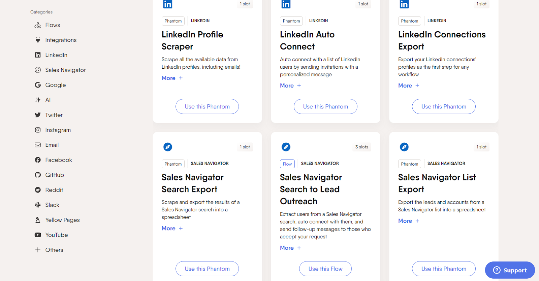Image resolution: width=539 pixels, height=281 pixels.
Task: Click the 3 slots badge
Action: (x=361, y=147)
